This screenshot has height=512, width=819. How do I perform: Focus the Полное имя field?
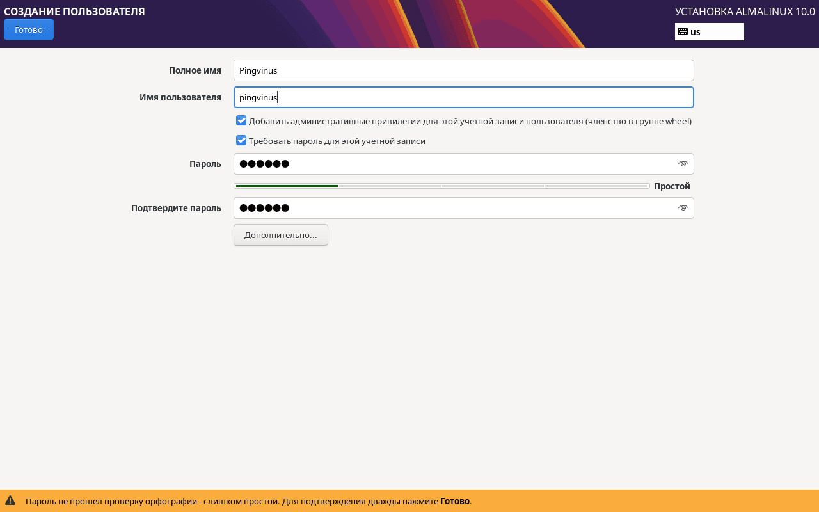coord(464,70)
